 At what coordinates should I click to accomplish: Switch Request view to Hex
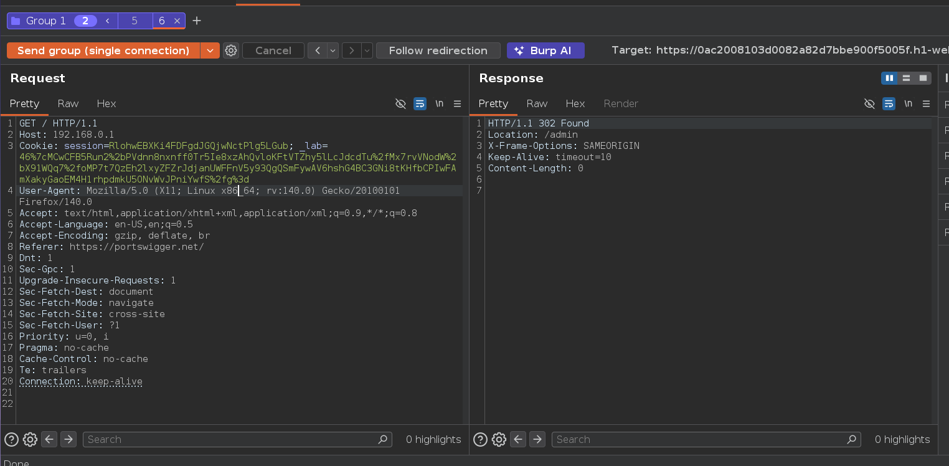coord(106,103)
